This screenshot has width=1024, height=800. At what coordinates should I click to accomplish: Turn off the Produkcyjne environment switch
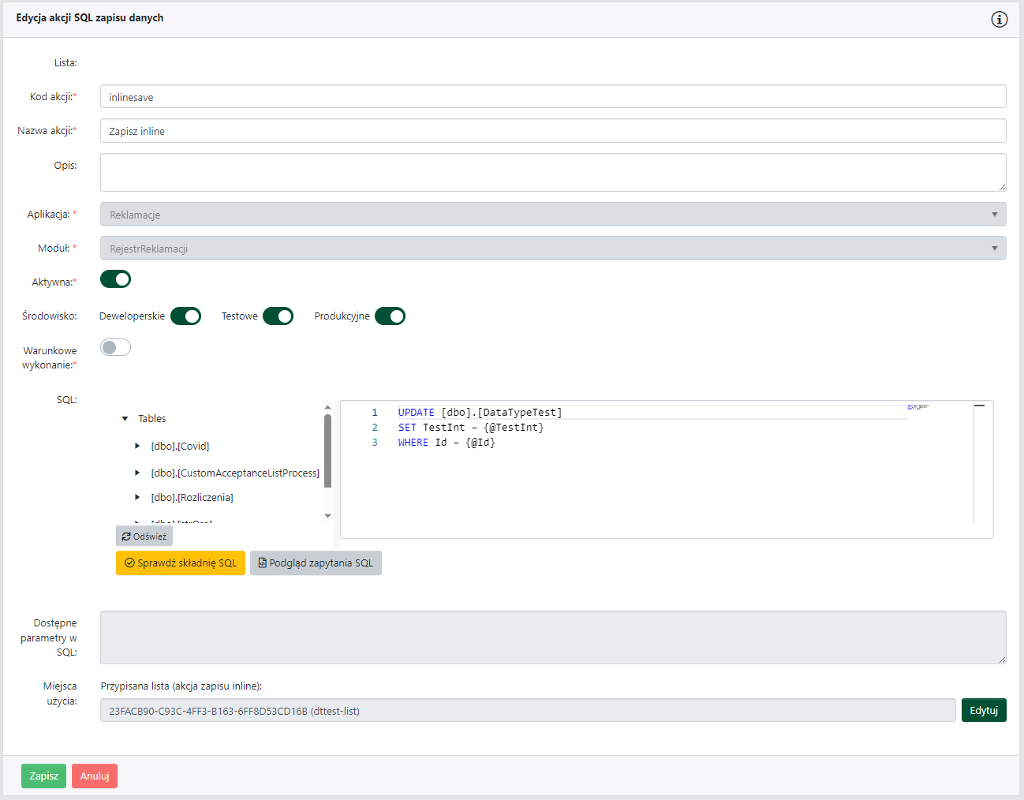(x=390, y=316)
